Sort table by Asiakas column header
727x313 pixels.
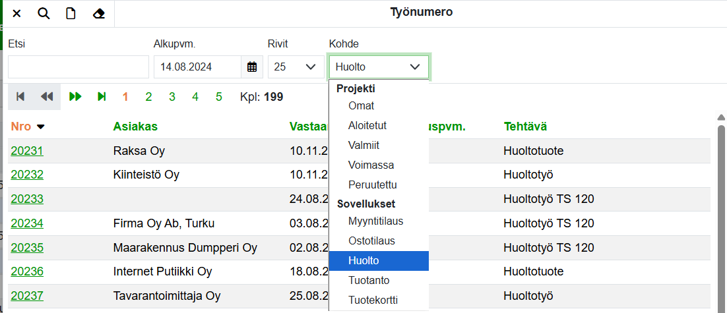[135, 126]
